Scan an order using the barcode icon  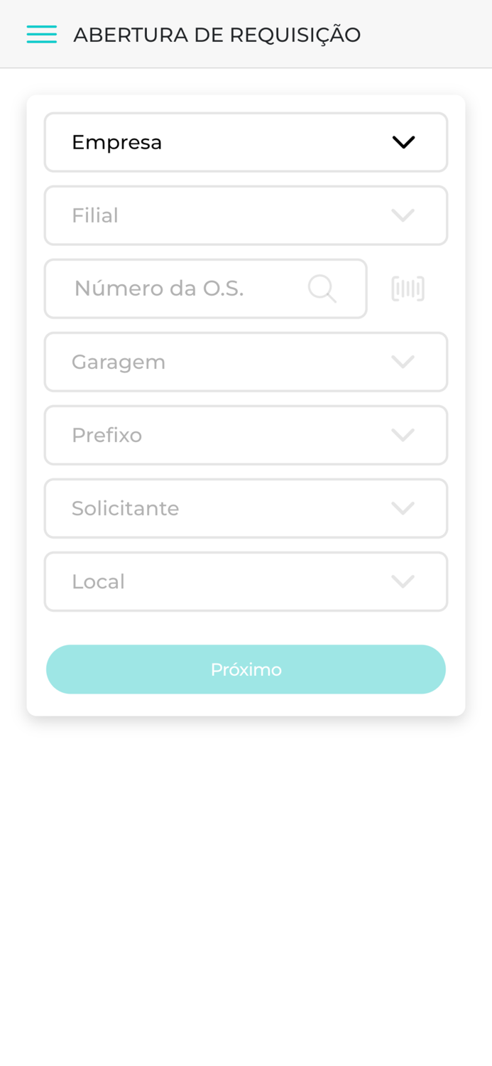[x=408, y=288]
